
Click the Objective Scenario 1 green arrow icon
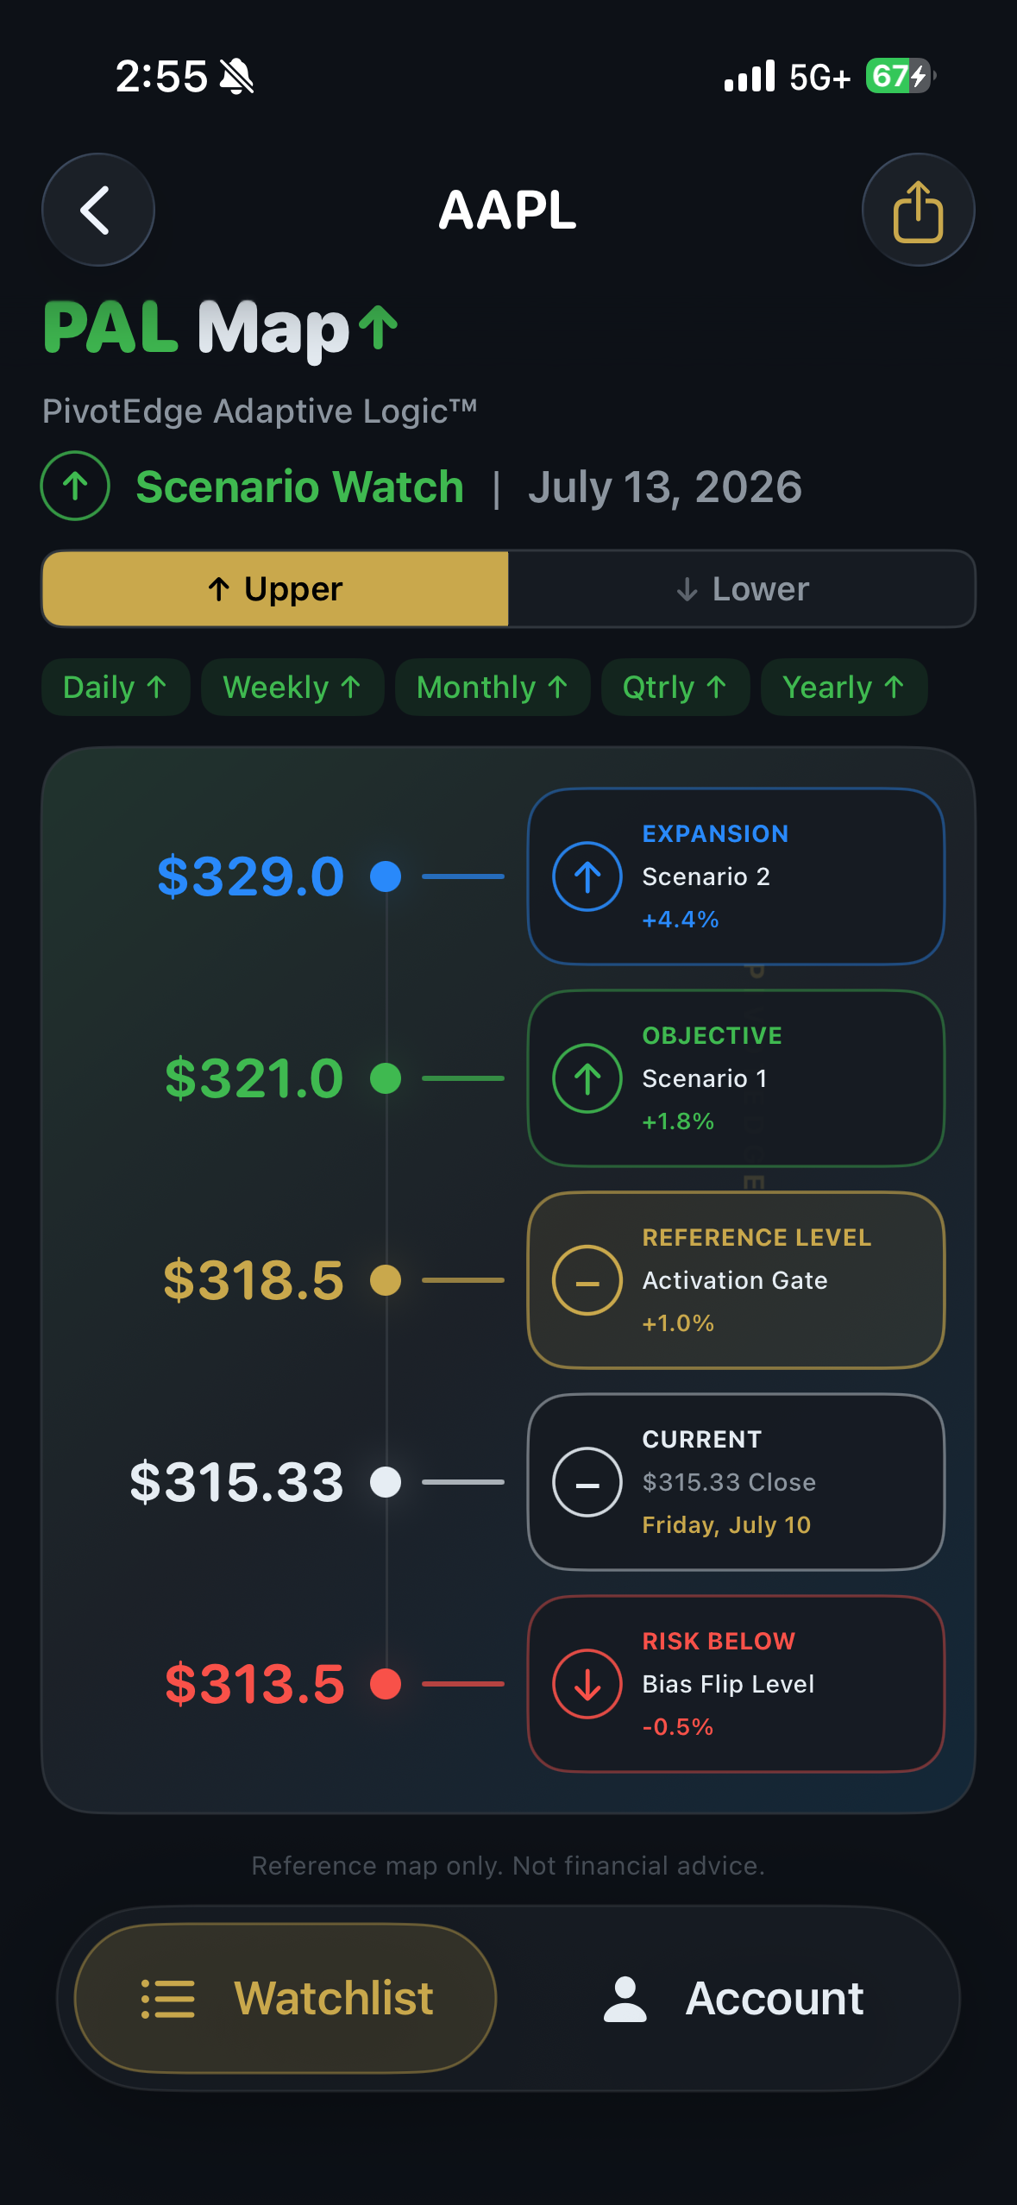[x=587, y=1078]
